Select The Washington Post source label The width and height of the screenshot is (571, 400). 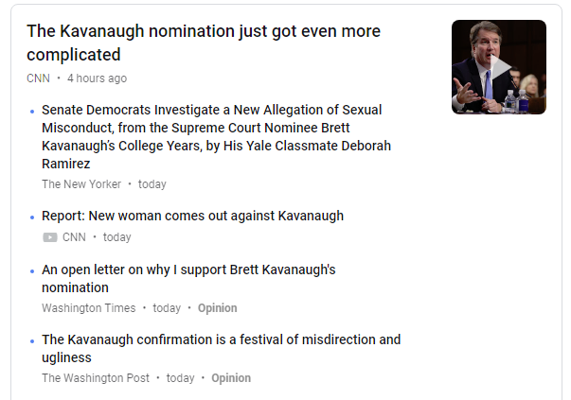pyautogui.click(x=96, y=378)
